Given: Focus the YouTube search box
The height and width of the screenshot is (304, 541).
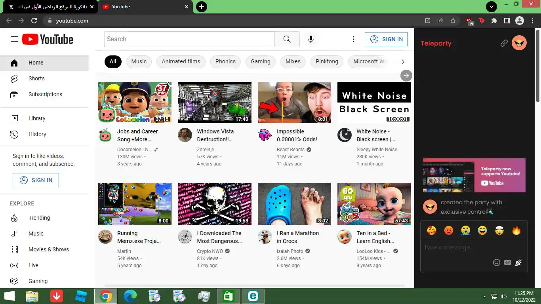Looking at the screenshot, I should (x=189, y=39).
